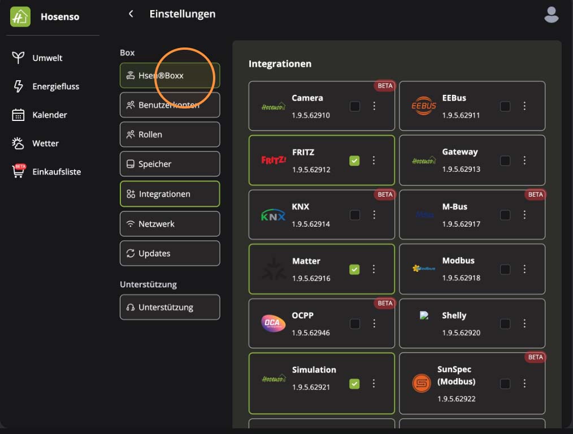Click the Umwelt plant icon

pyautogui.click(x=18, y=58)
